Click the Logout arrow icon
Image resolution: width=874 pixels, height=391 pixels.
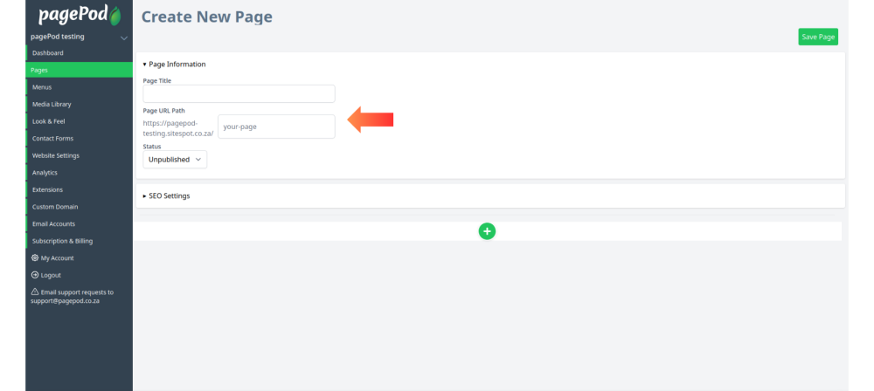pos(35,275)
